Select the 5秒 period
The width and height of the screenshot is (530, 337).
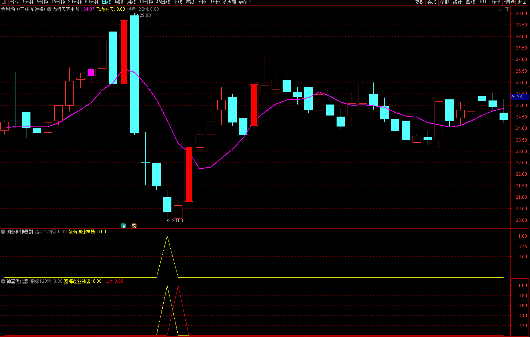[202, 2]
